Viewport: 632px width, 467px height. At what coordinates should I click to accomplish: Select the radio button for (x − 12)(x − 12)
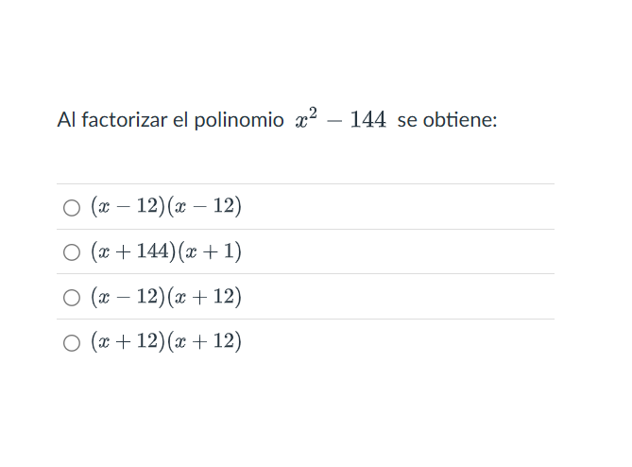click(x=72, y=207)
